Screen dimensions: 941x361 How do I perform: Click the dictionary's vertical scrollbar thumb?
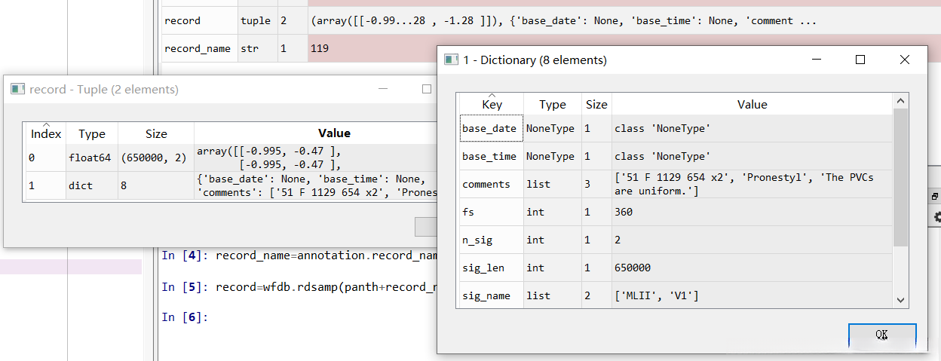click(x=900, y=177)
